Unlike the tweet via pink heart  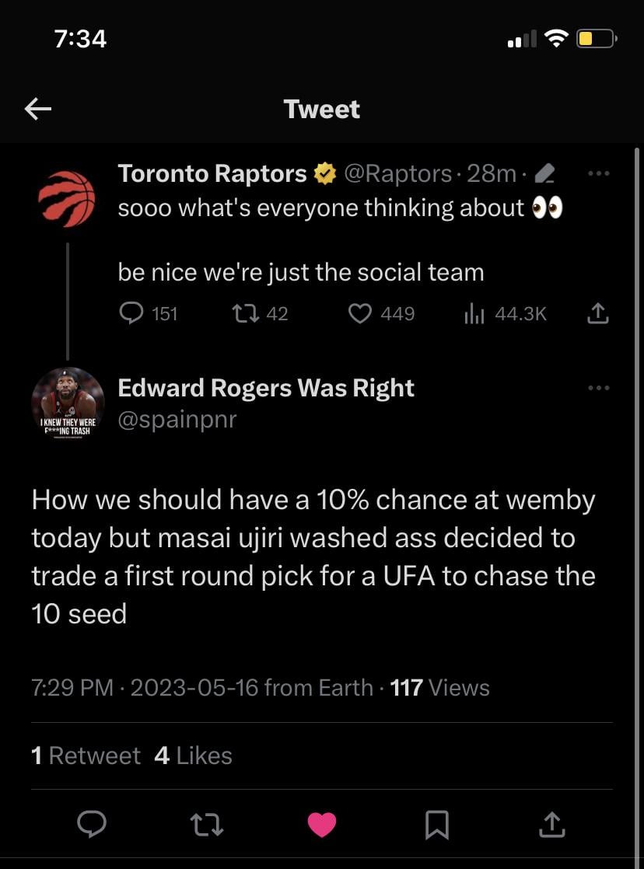pyautogui.click(x=322, y=825)
